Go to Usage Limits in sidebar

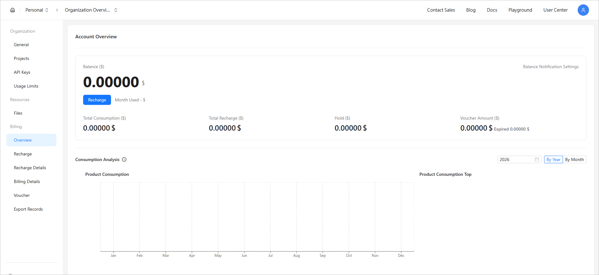(x=26, y=86)
